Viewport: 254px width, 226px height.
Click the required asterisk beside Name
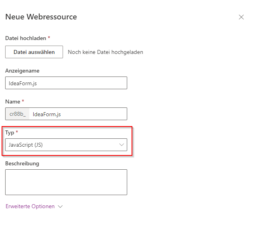[23, 102]
